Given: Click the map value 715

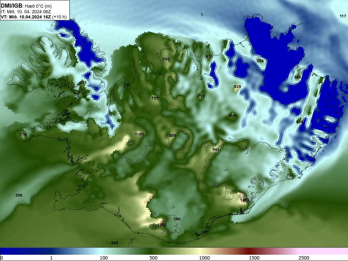Looking at the screenshot, I should pos(201,96).
